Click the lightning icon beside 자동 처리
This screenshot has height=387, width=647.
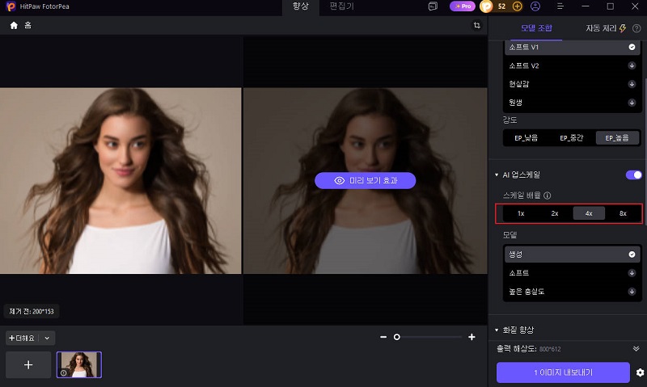622,28
